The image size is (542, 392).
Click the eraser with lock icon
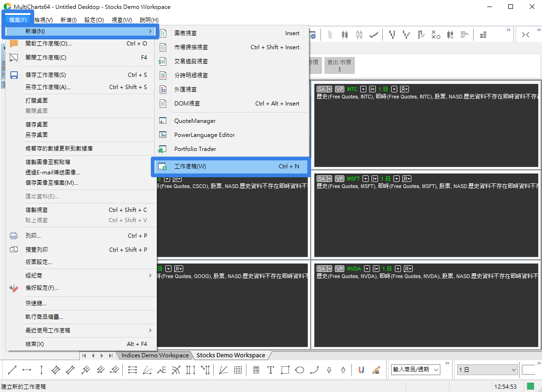[376, 370]
